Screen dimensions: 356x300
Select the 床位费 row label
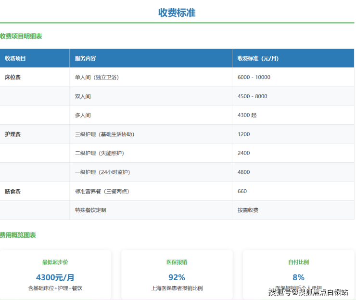(13, 77)
